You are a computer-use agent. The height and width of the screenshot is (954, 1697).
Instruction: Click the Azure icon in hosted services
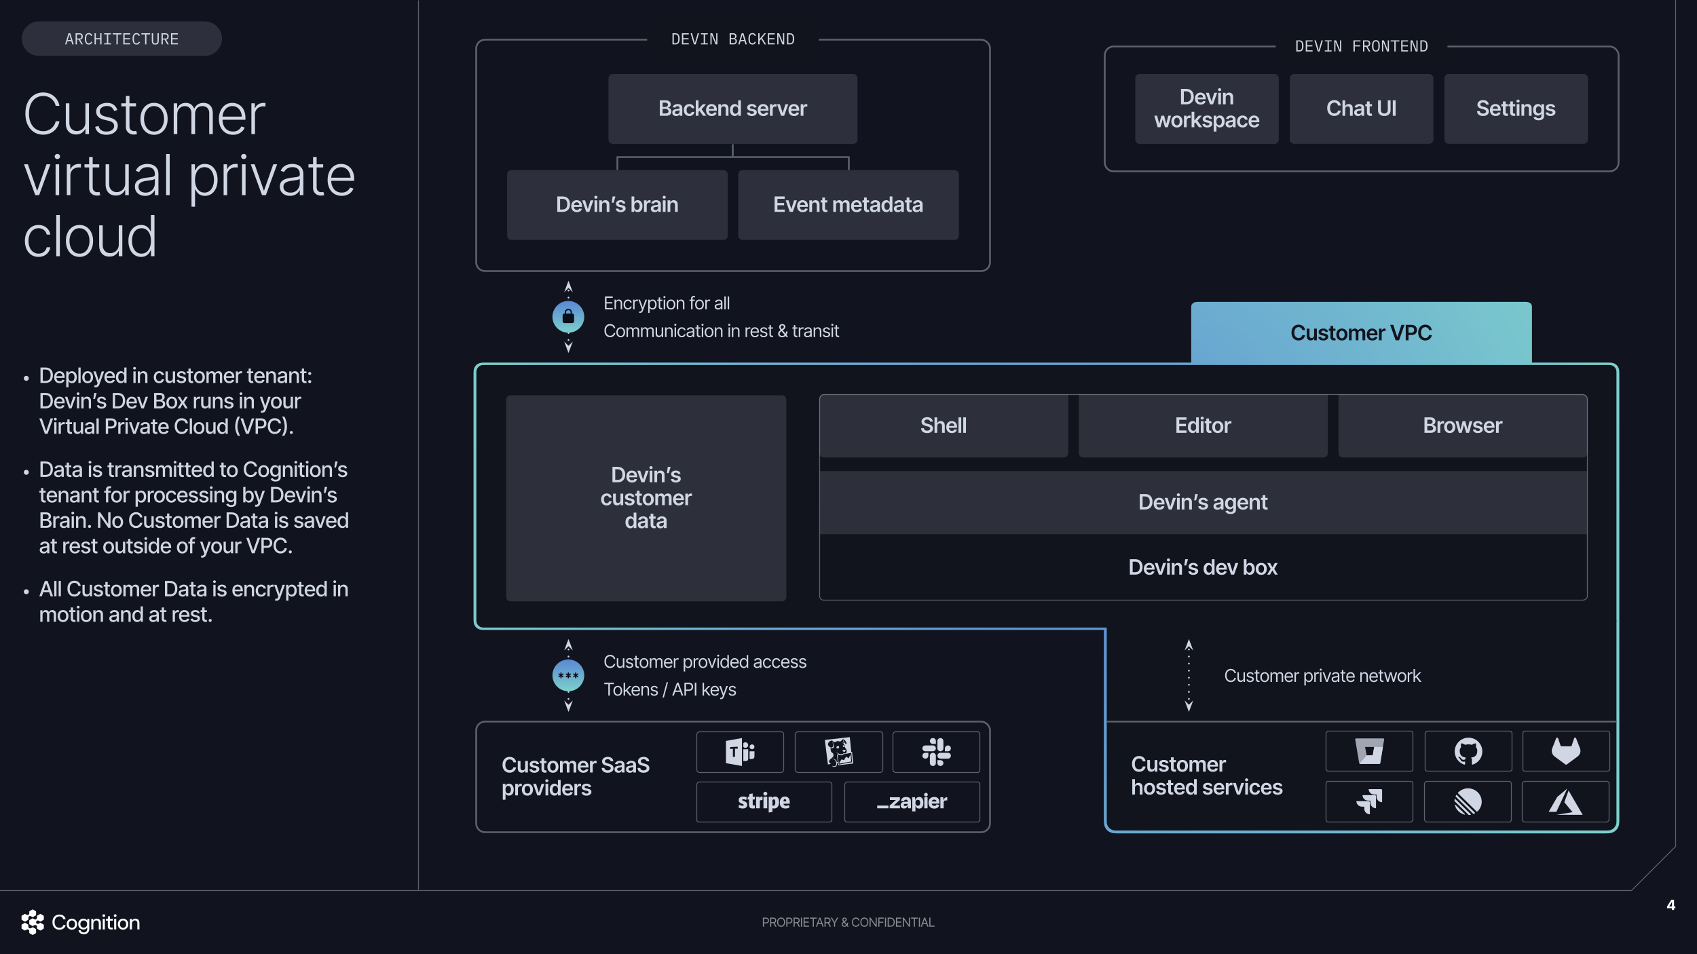click(1567, 801)
